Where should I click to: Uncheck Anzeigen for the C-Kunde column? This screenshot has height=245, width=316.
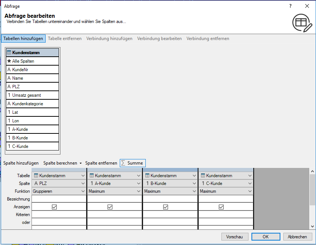pos(221,207)
